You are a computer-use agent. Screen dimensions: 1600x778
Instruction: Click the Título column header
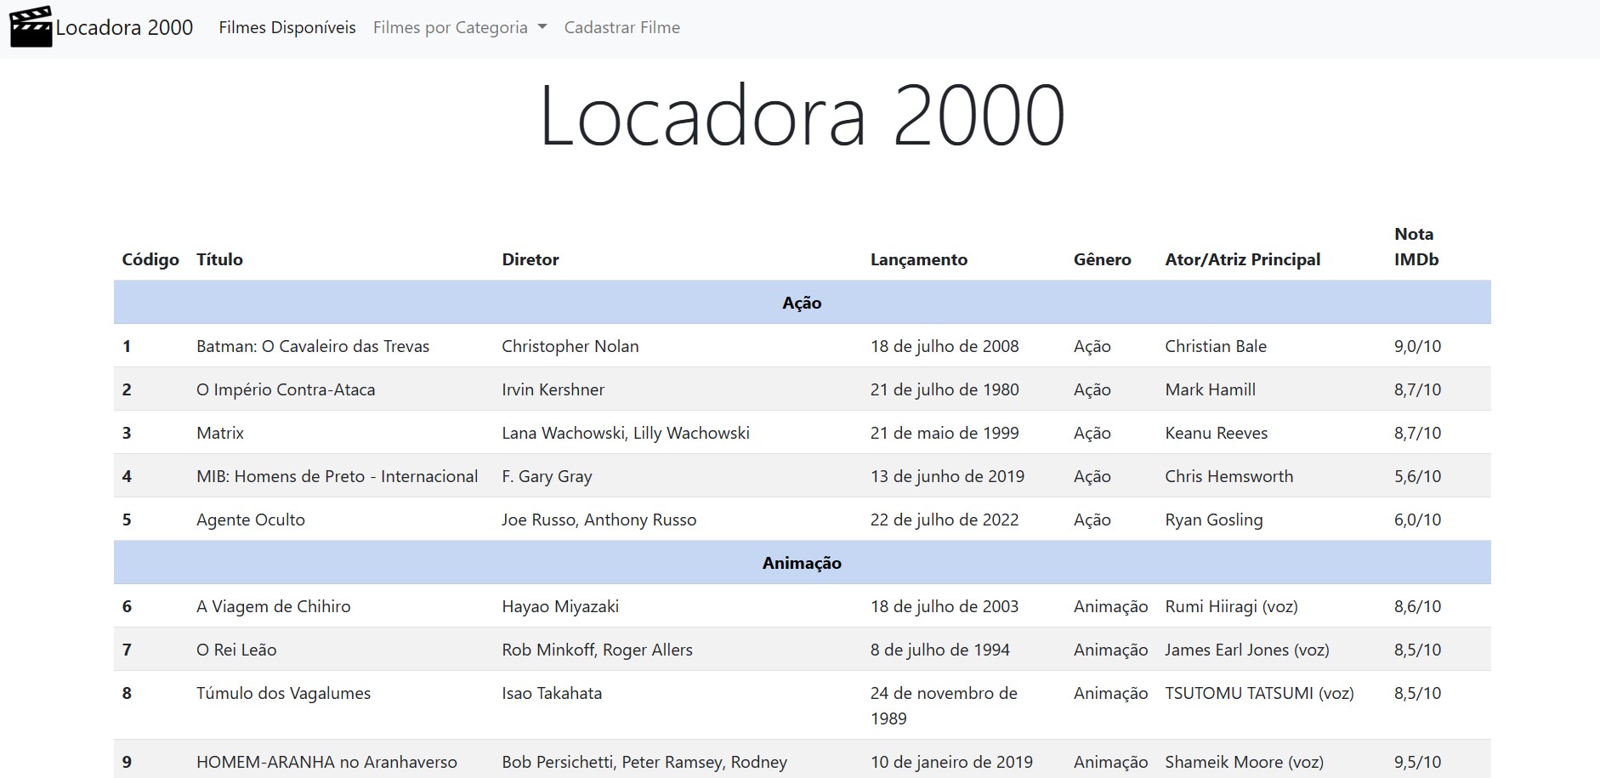click(x=219, y=259)
